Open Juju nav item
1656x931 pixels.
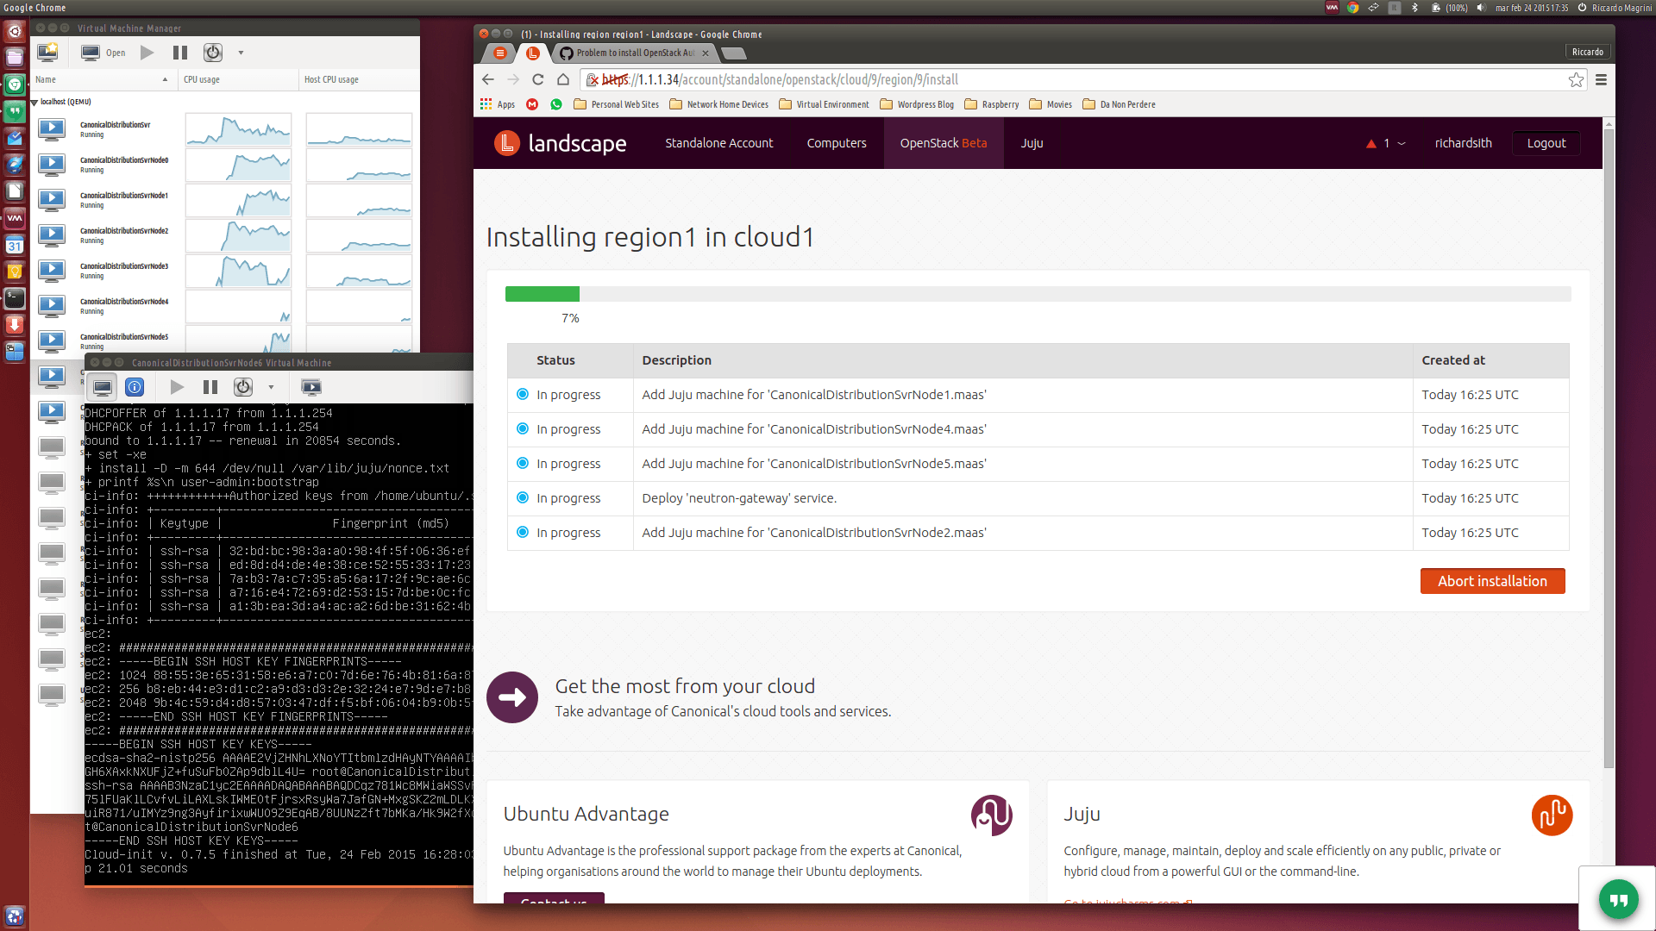[1032, 143]
